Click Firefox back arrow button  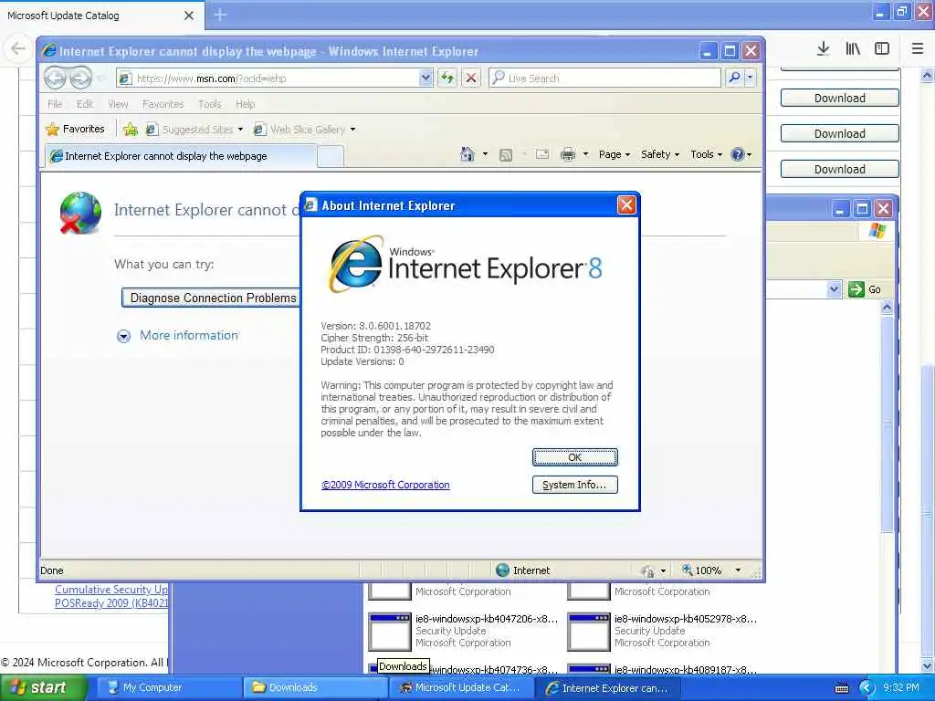18,48
